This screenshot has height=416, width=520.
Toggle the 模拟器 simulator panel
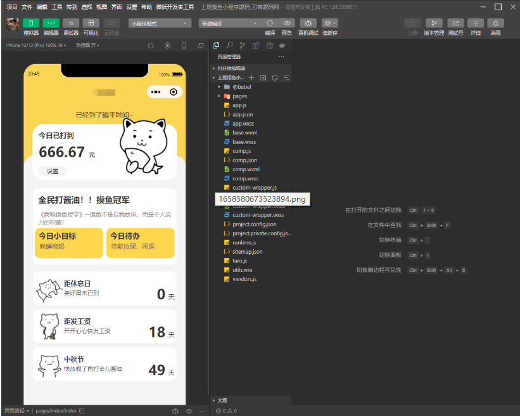coord(31,23)
